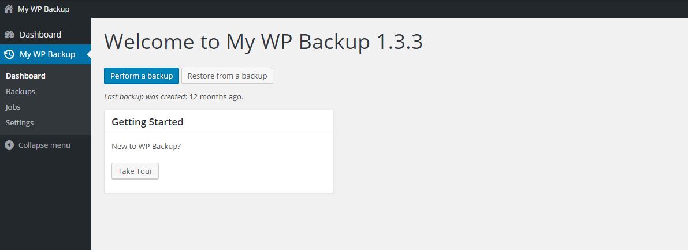Open the bold Dashboard submenu entry
The image size is (688, 250).
pyautogui.click(x=25, y=76)
